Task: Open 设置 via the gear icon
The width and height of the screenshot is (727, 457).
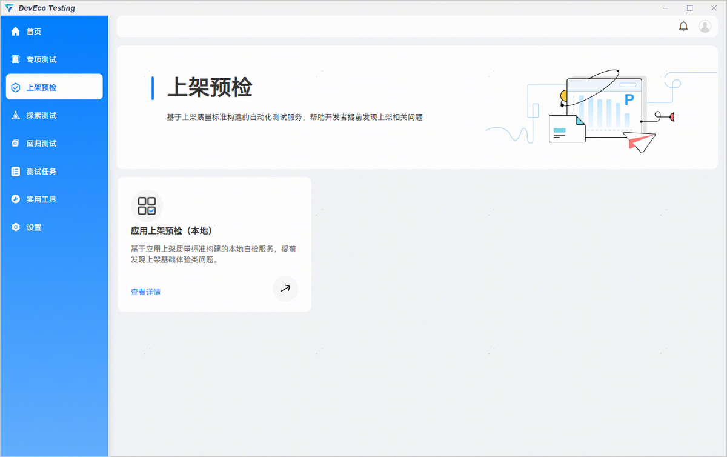Action: (x=16, y=227)
